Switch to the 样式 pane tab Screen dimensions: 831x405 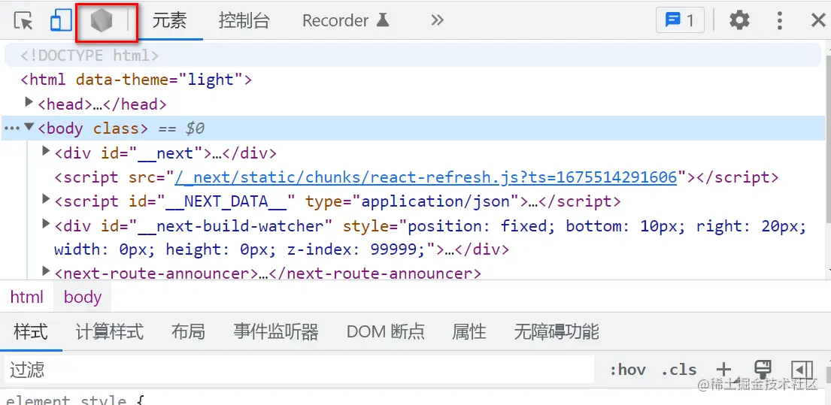pos(31,332)
